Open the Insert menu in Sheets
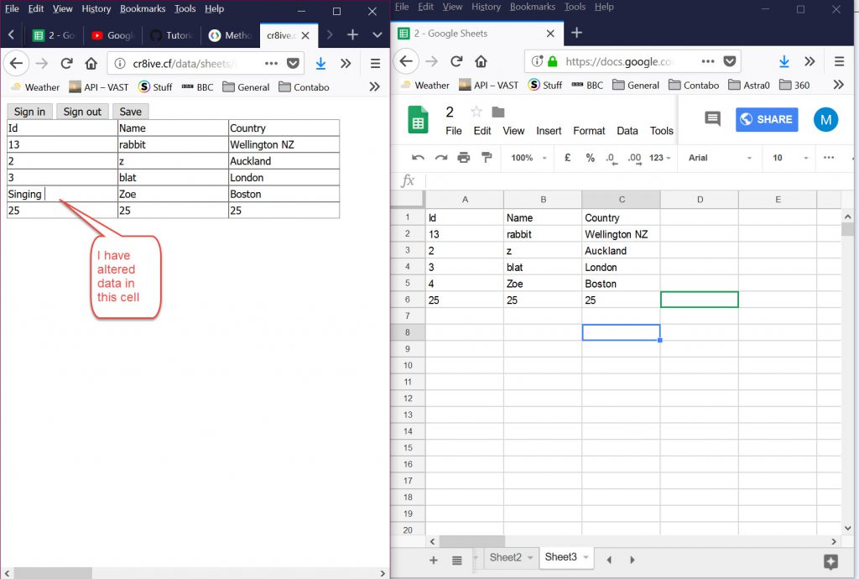Image resolution: width=859 pixels, height=579 pixels. tap(549, 131)
